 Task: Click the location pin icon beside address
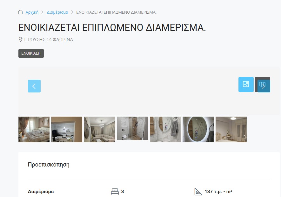tap(21, 39)
